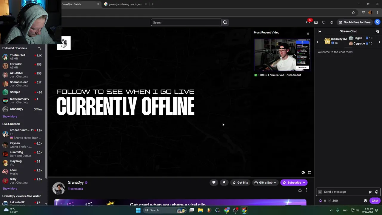Open the chat community users icon
The height and width of the screenshot is (215, 382).
point(377,31)
